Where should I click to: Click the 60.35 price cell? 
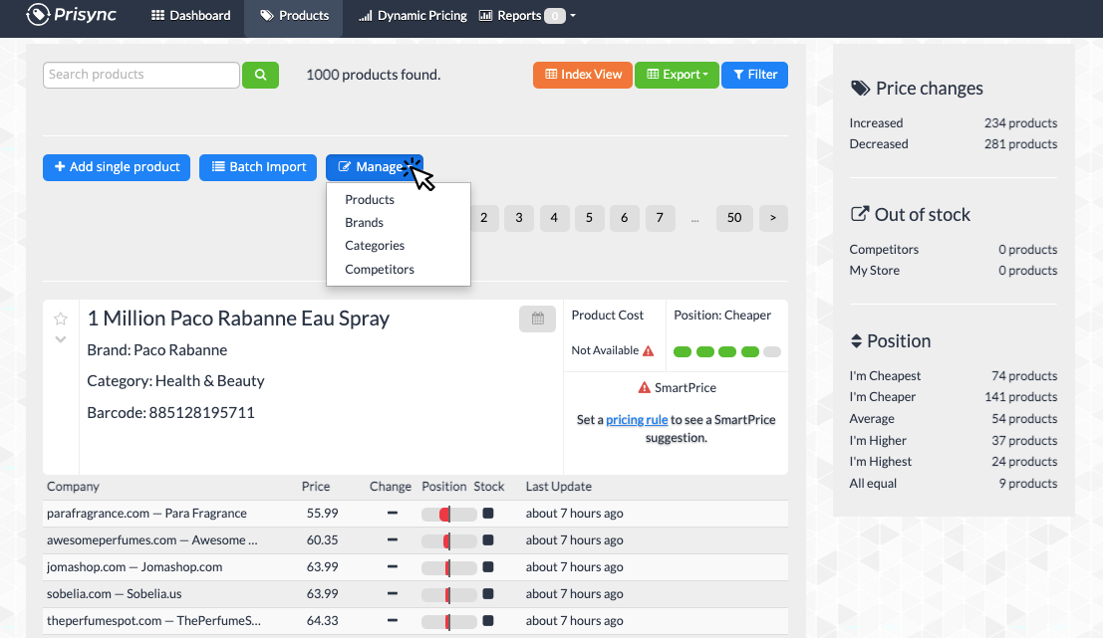pyautogui.click(x=322, y=540)
